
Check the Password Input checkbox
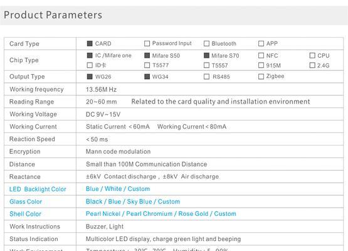147,43
